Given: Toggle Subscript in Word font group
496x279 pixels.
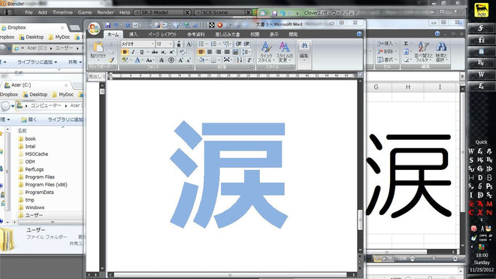Looking at the screenshot, I should [163, 52].
